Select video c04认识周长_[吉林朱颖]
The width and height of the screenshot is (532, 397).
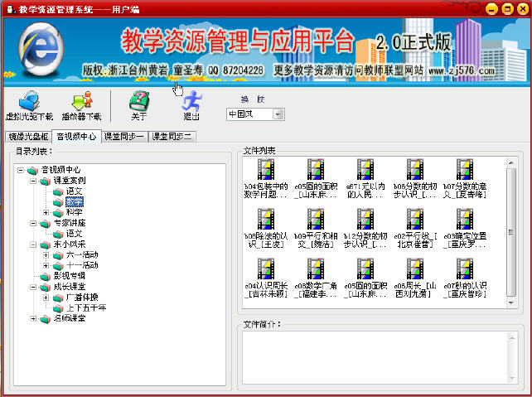click(x=266, y=278)
